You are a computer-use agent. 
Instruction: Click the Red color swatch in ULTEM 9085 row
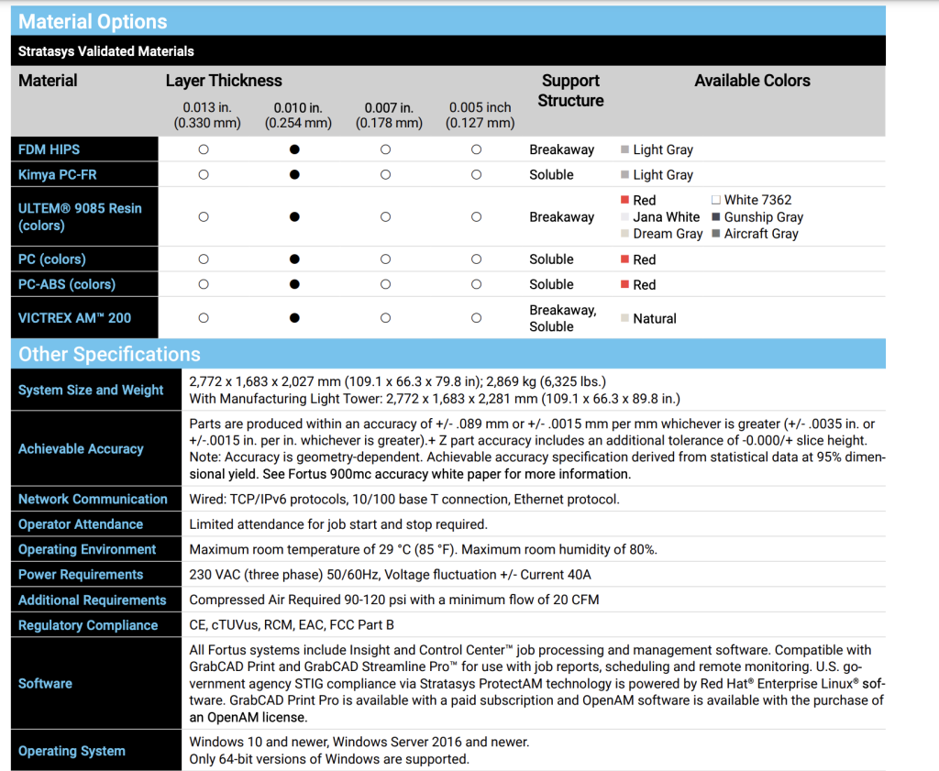click(625, 200)
